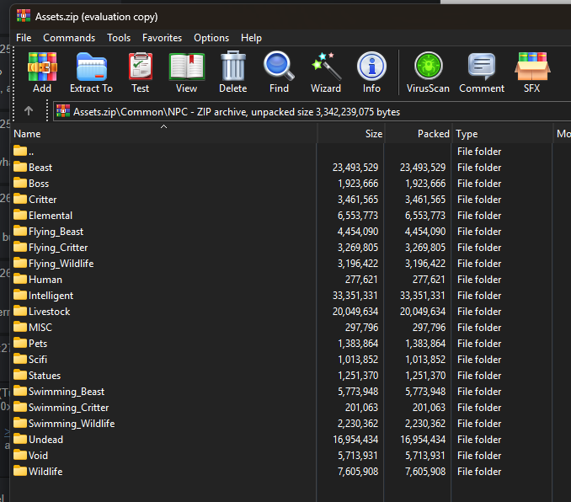Image resolution: width=571 pixels, height=502 pixels.
Task: Select the Swimming_Beast folder name
Action: click(67, 392)
